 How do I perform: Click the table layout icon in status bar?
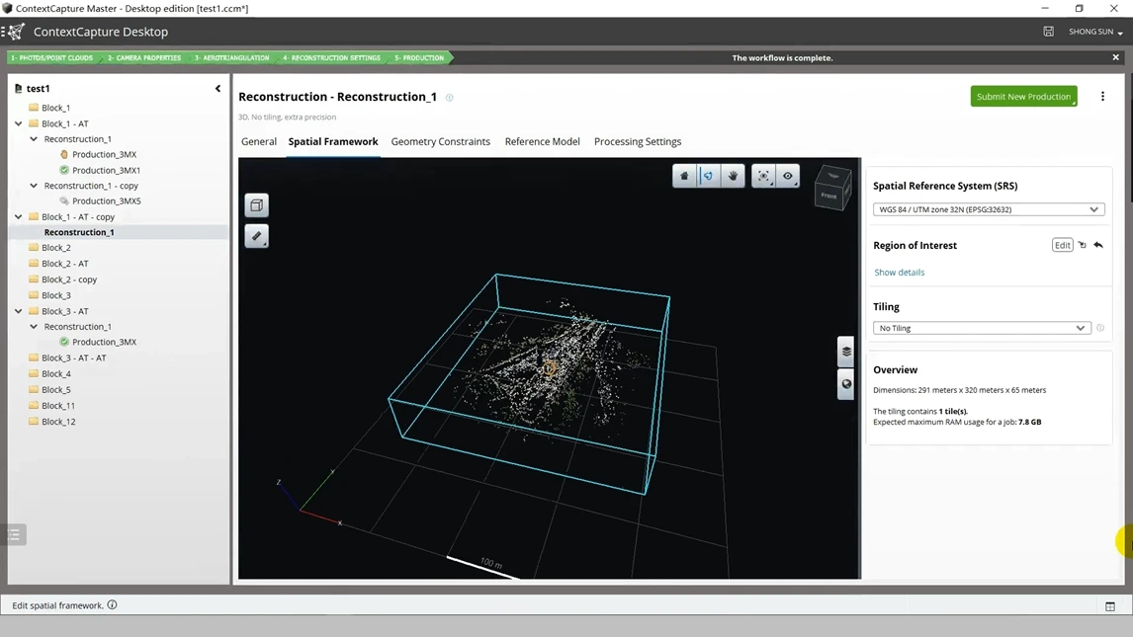tap(1110, 606)
